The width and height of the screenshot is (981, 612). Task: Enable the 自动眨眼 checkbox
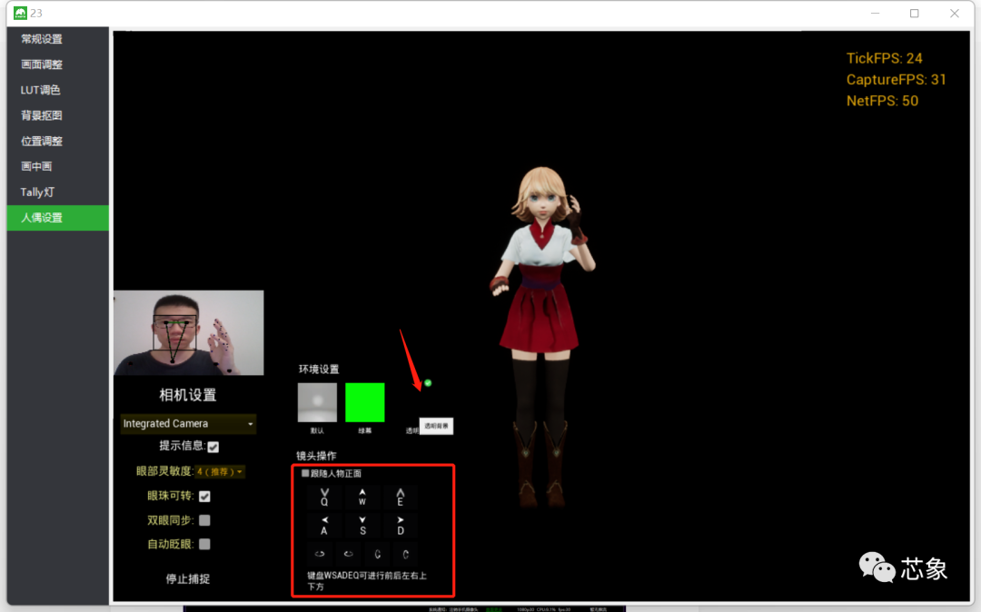(204, 544)
